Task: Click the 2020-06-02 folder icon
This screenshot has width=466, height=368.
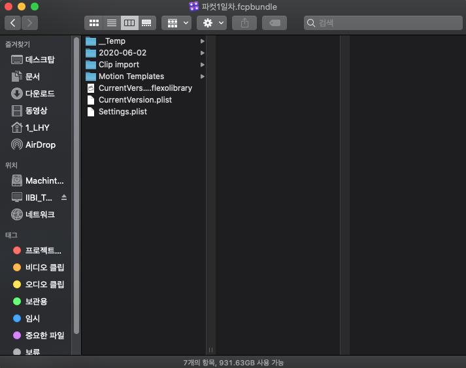Action: point(91,53)
